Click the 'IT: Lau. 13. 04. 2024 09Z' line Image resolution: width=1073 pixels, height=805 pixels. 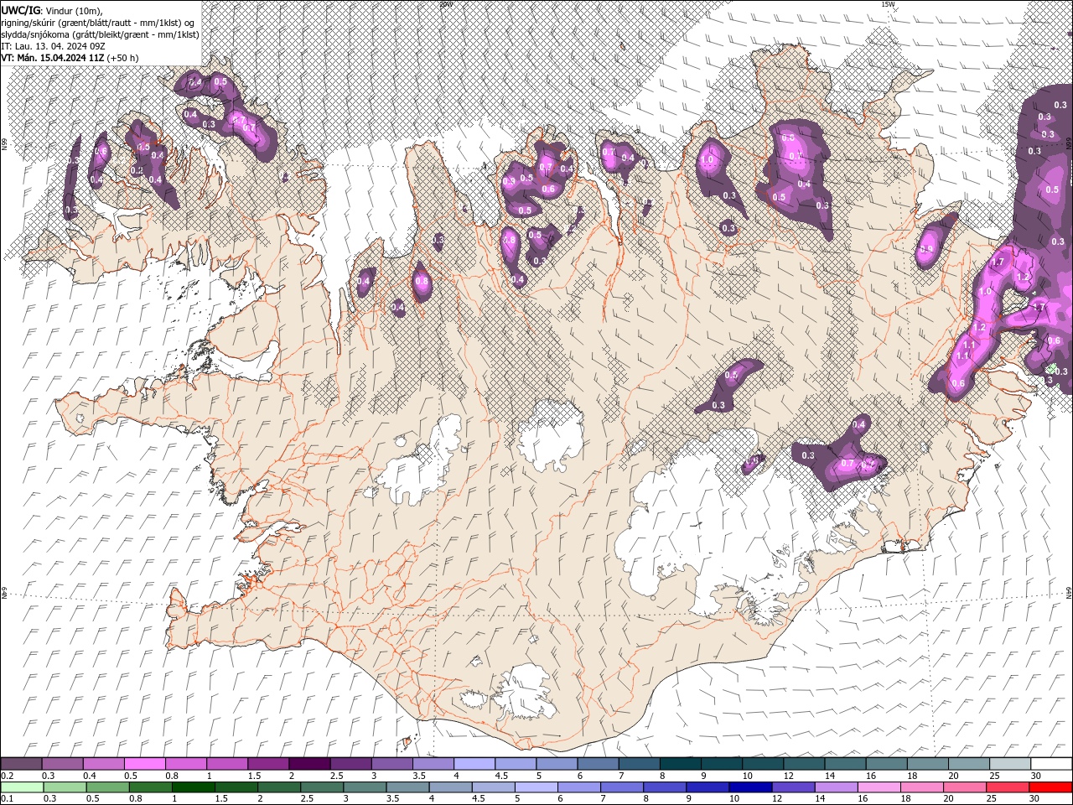click(x=52, y=46)
